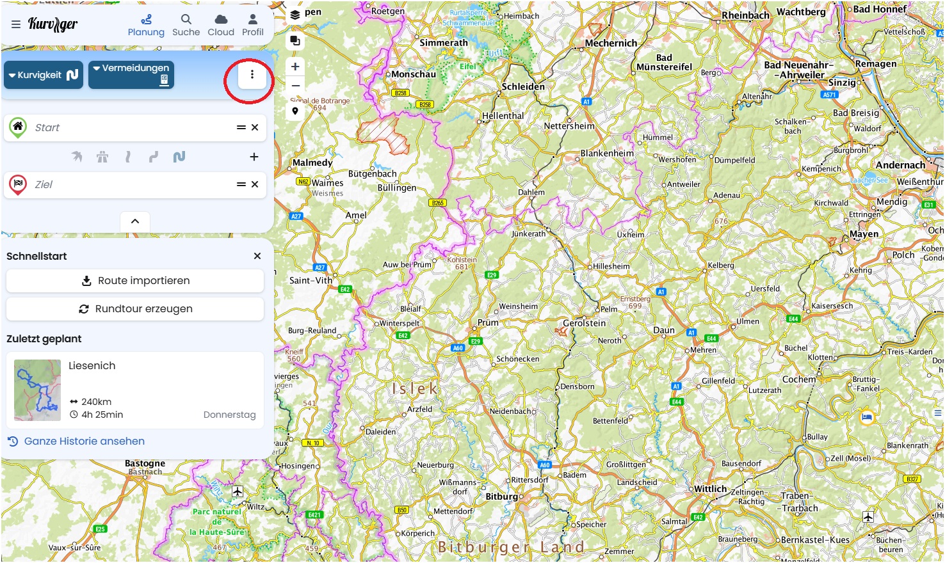
Task: Click the overlay layers icon below the layers button
Action: point(295,41)
